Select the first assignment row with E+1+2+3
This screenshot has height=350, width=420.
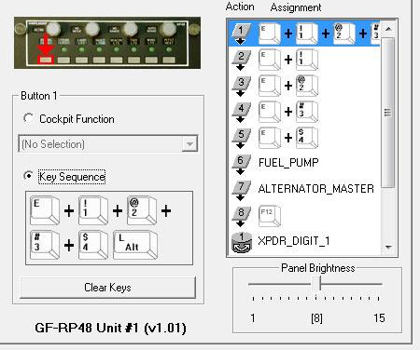point(304,34)
